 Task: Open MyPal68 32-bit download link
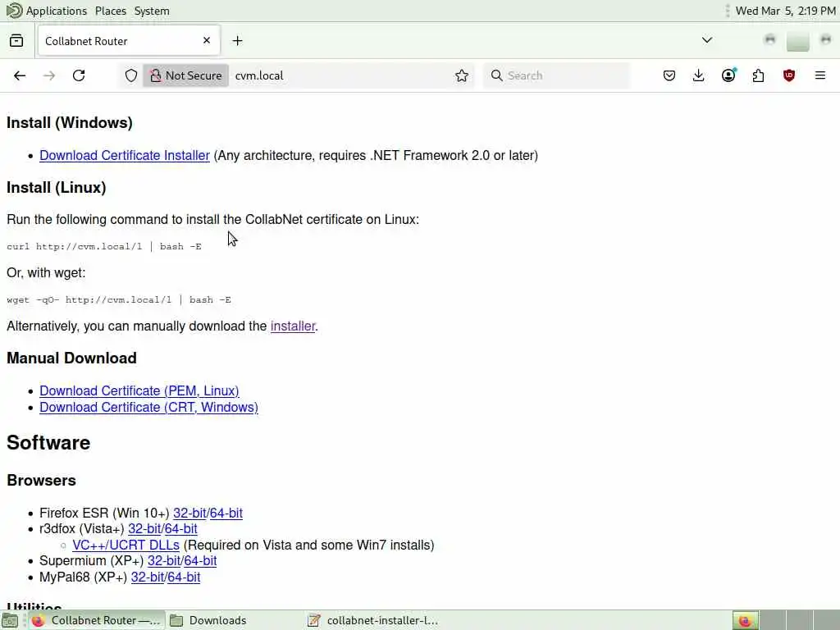[148, 577]
